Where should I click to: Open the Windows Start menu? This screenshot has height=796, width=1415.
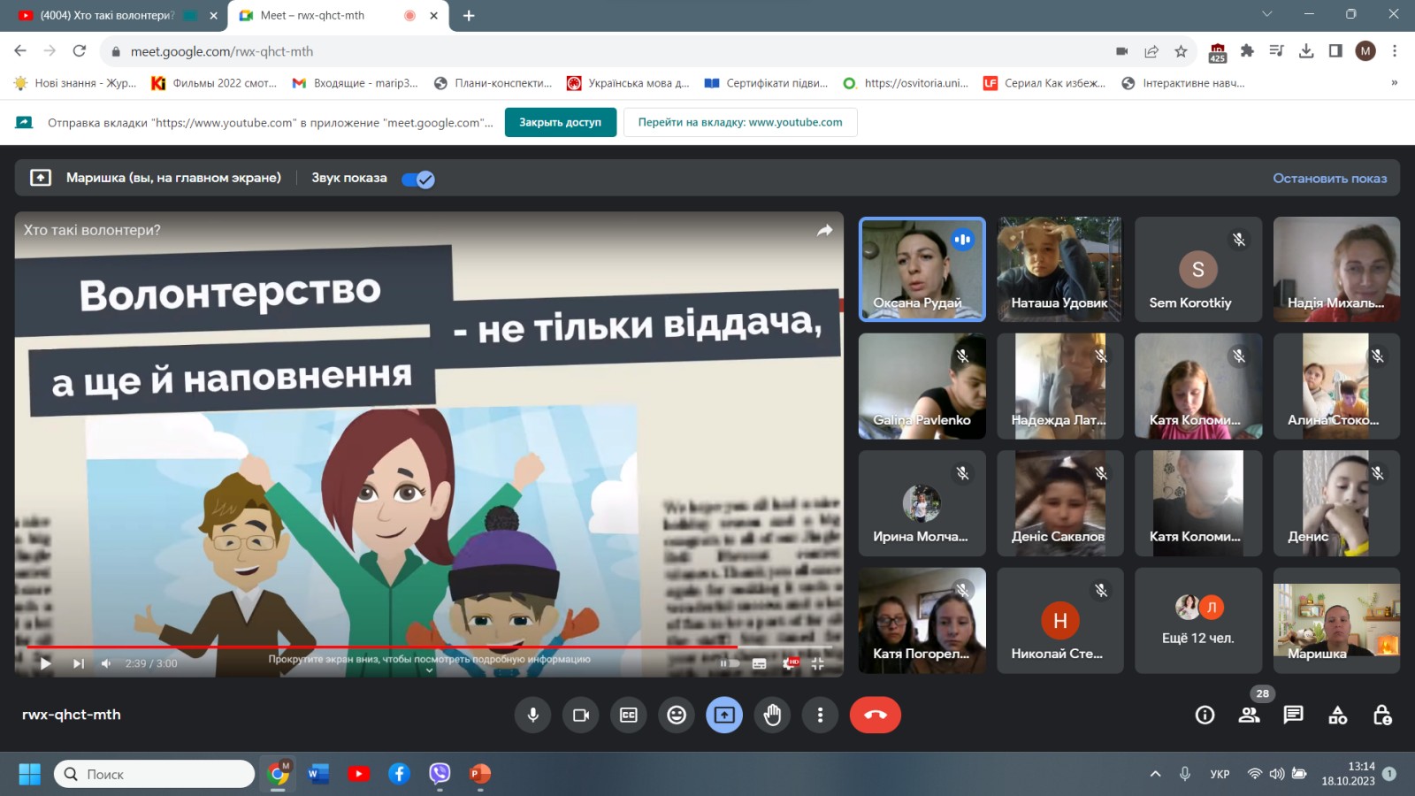[29, 774]
